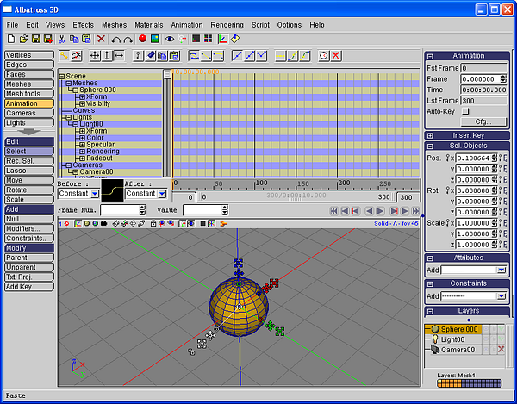Viewport: 517px width, 404px height.
Task: Open the Materials menu
Action: (149, 25)
